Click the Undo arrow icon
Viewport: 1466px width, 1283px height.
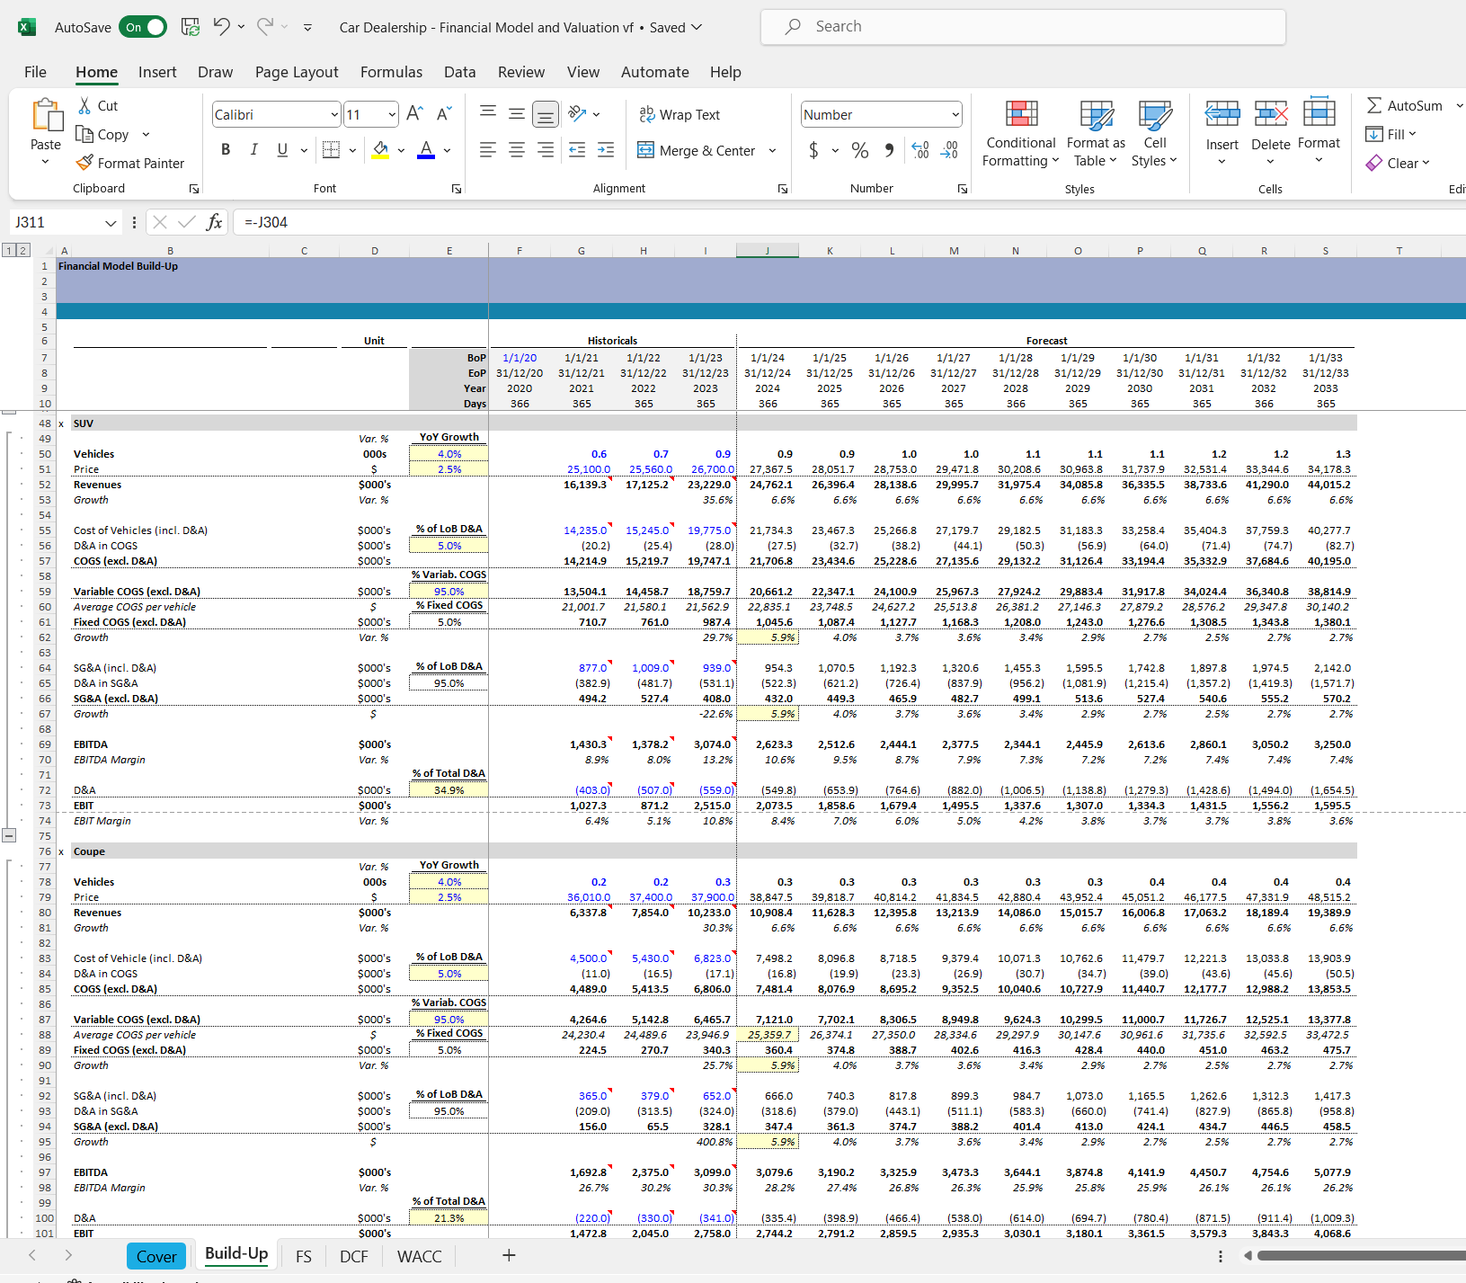coord(221,27)
